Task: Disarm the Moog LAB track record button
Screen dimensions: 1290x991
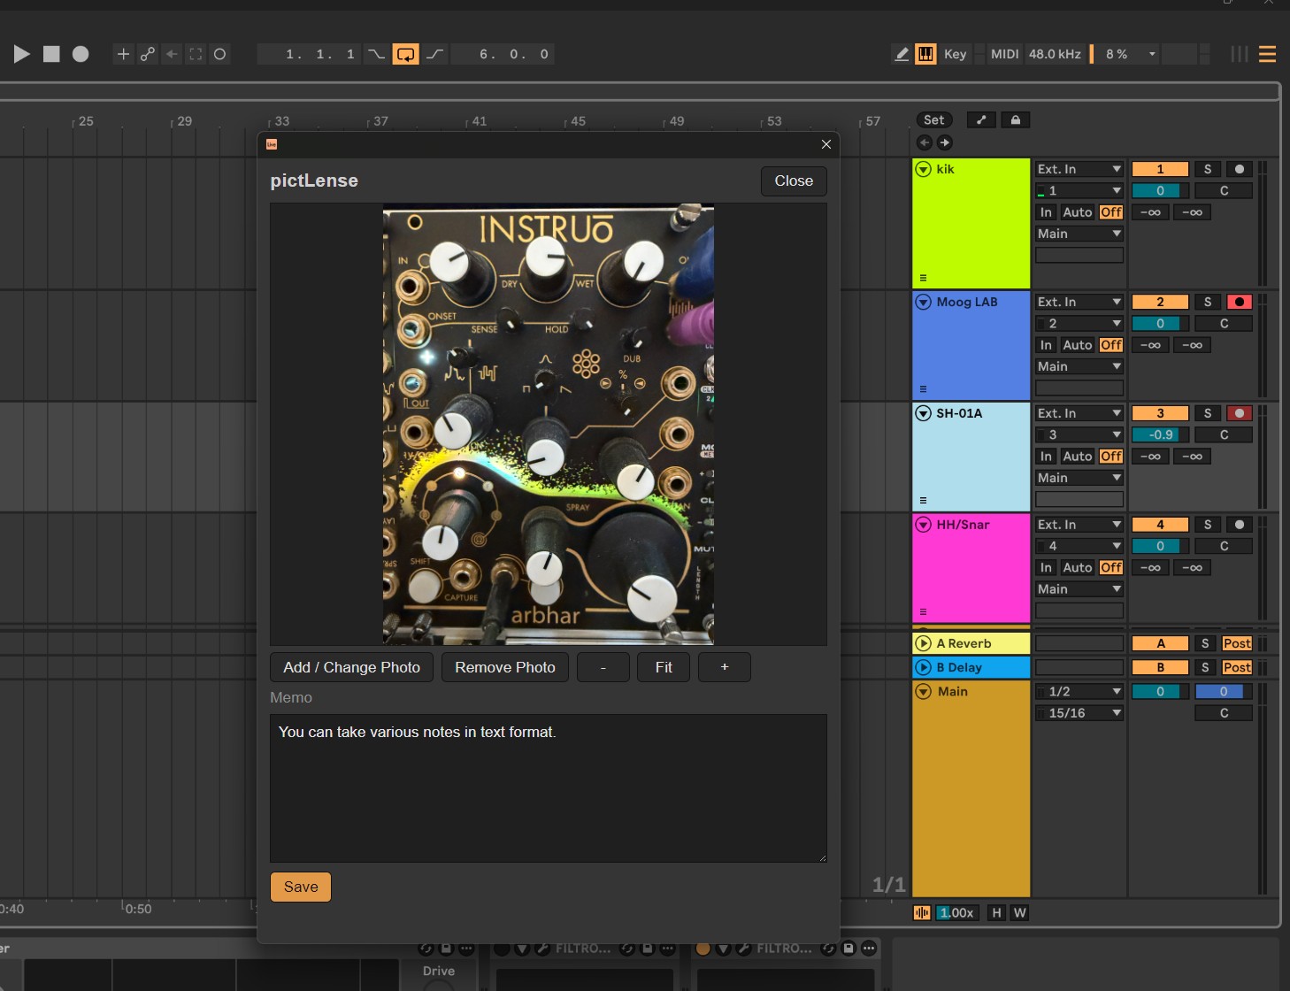Action: pos(1240,302)
